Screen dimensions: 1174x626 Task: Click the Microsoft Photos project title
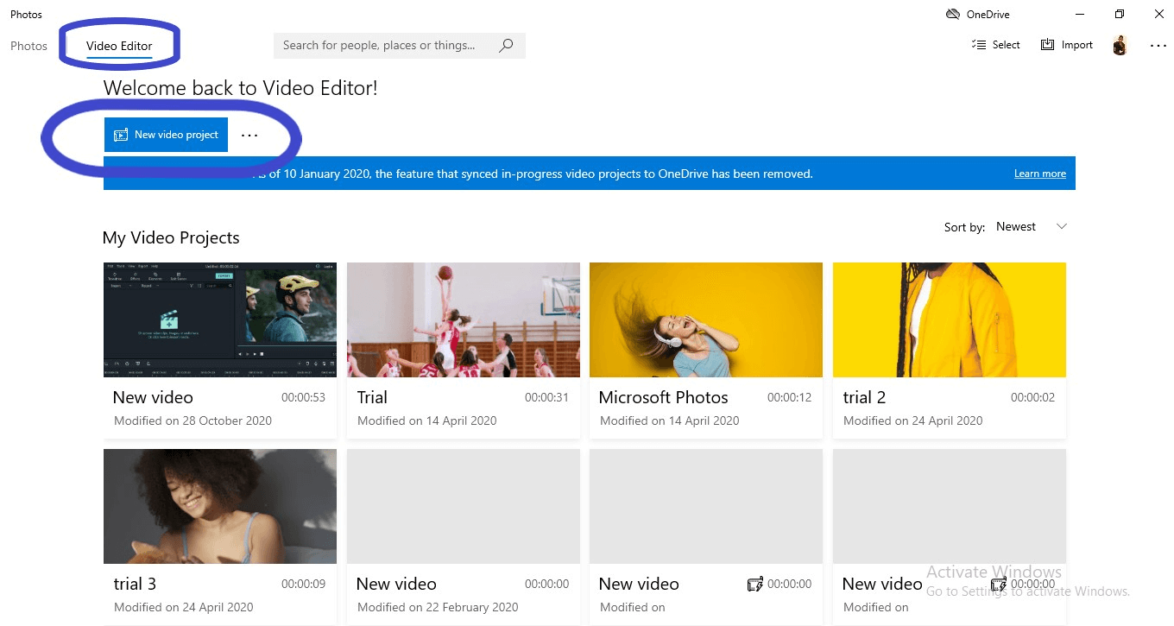663,397
